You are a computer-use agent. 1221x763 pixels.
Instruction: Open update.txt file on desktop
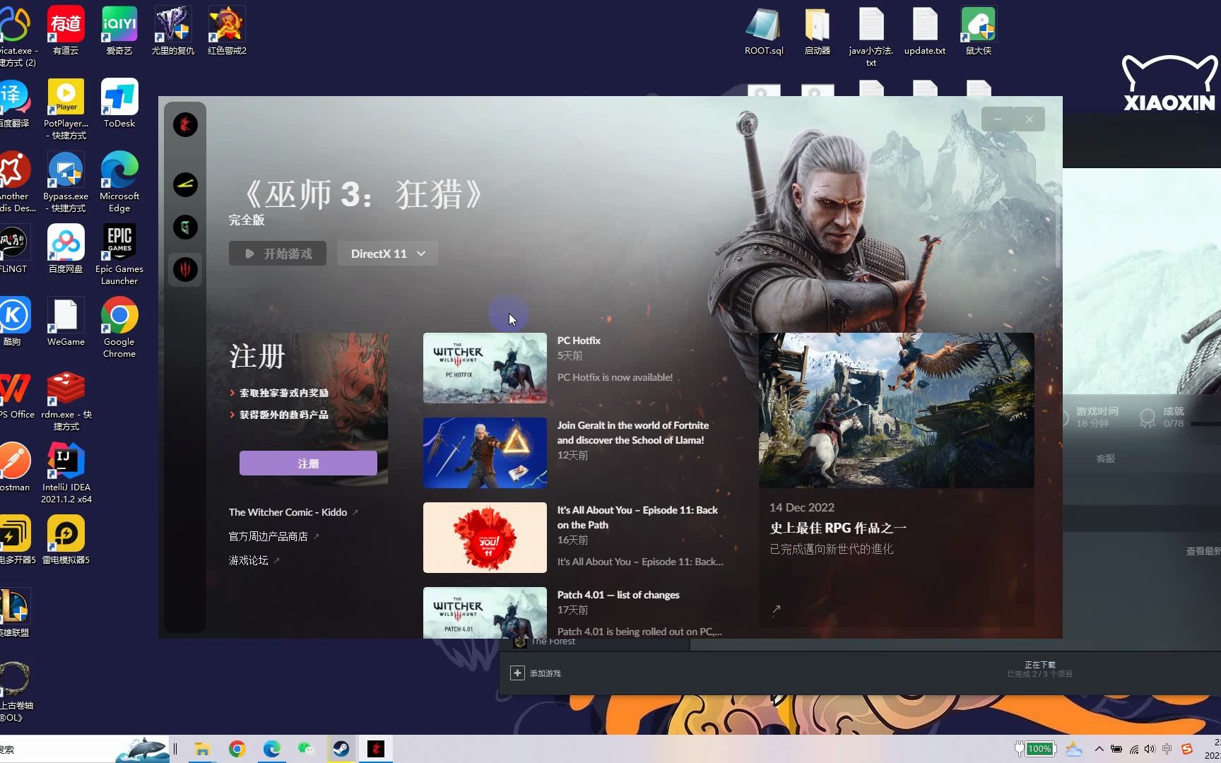[x=925, y=31]
